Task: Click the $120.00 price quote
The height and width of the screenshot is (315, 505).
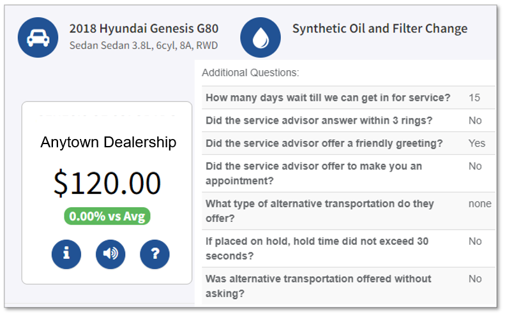Action: pyautogui.click(x=107, y=183)
